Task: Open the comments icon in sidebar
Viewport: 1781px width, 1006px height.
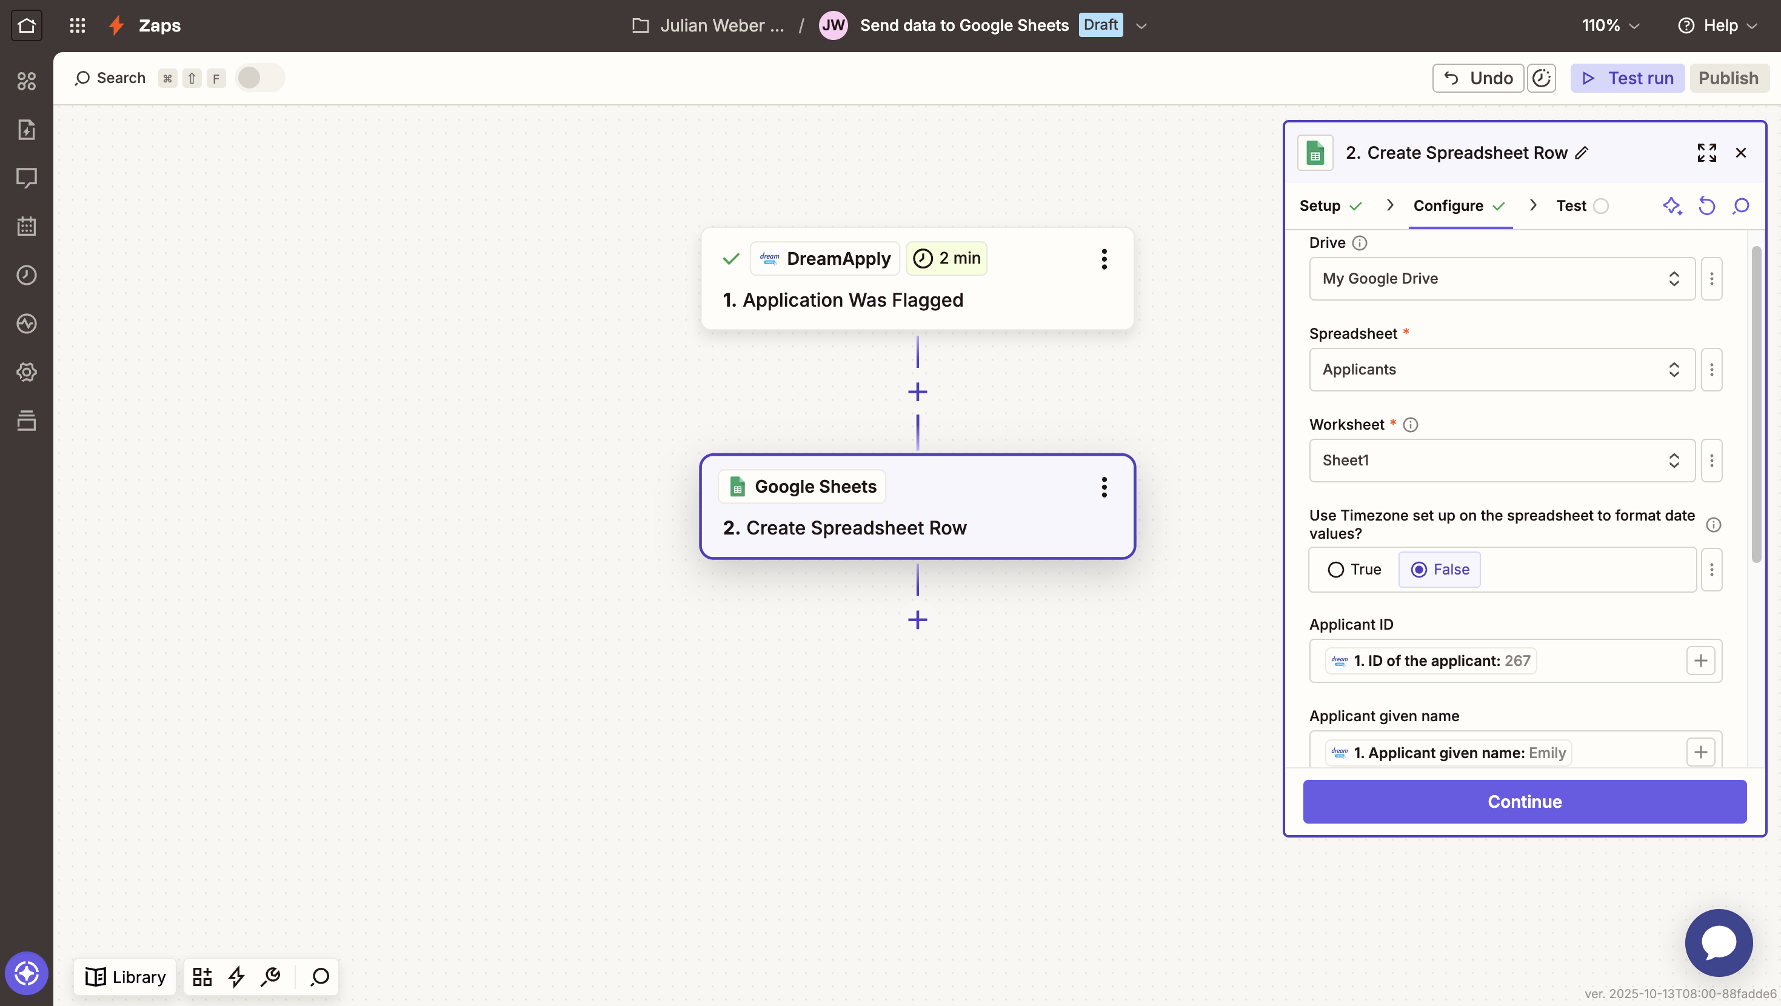Action: (26, 178)
